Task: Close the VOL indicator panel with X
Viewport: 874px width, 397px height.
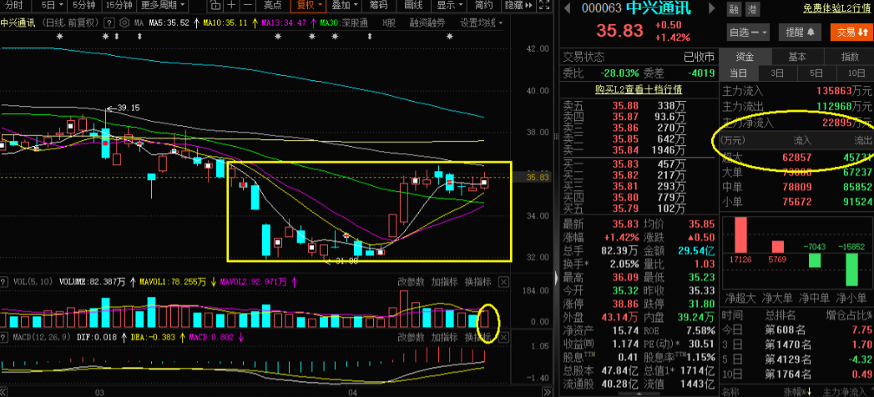Action: (503, 282)
